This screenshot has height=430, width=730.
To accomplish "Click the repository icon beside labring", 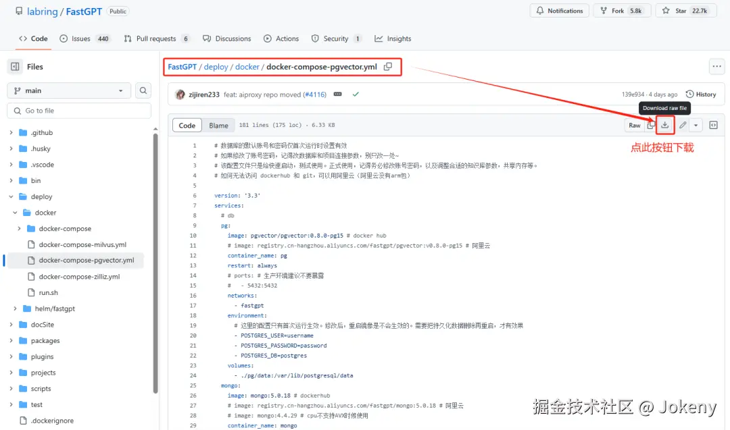I will click(x=19, y=11).
